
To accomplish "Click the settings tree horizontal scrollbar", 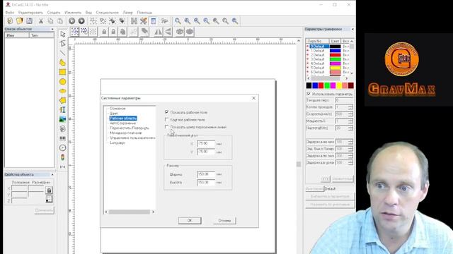I will pos(130,212).
